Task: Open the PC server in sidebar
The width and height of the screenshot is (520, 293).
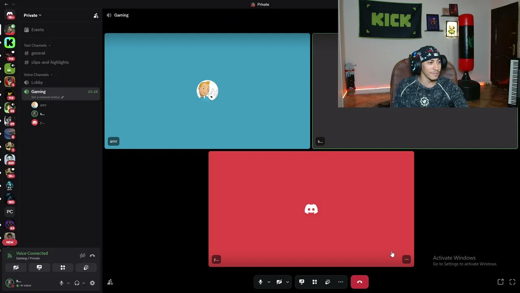Action: point(10,212)
